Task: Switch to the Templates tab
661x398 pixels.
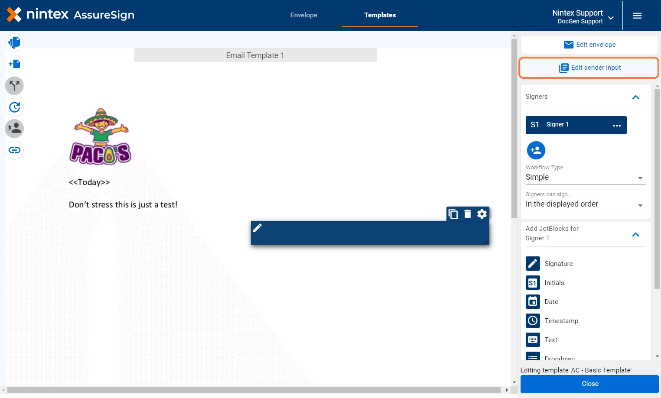Action: click(380, 15)
